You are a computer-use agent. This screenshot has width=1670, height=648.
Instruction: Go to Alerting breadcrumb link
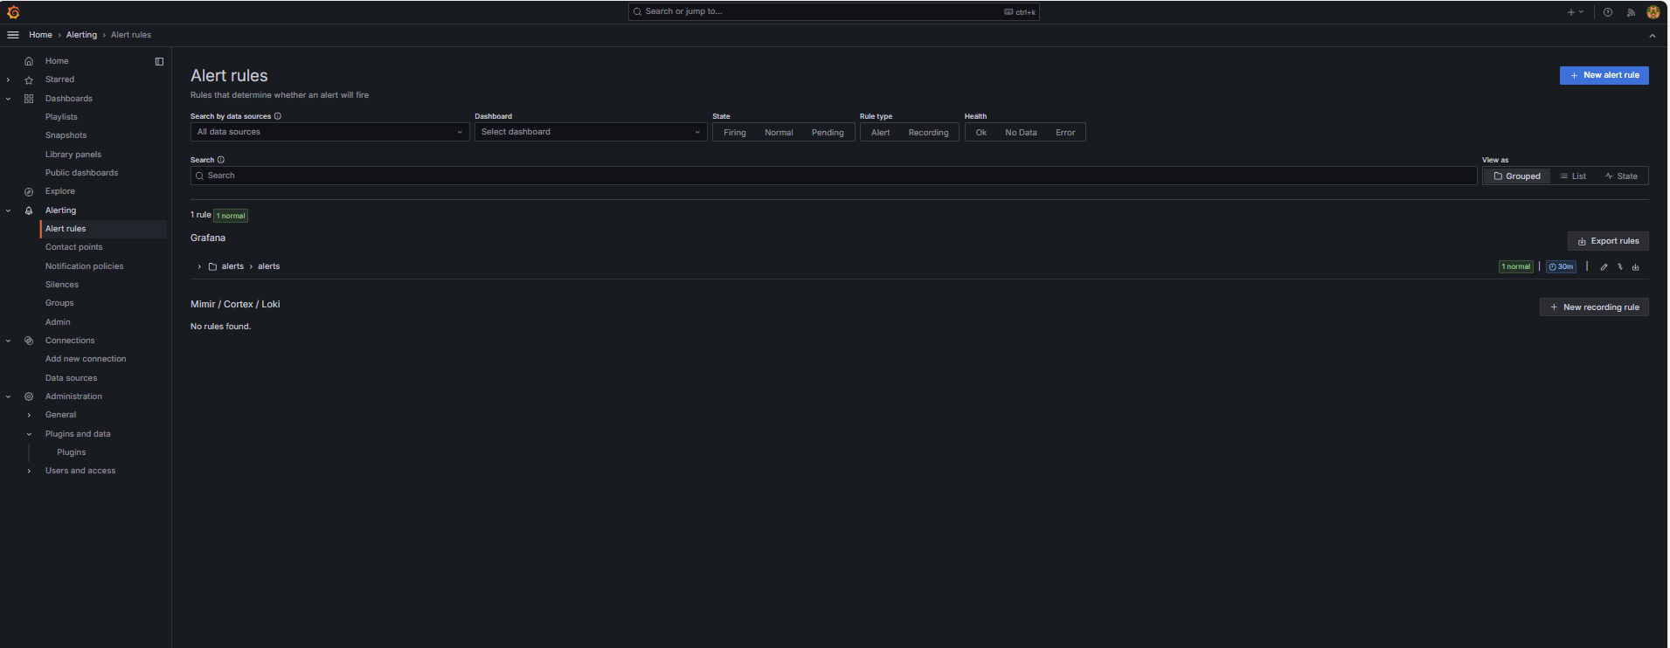click(81, 35)
